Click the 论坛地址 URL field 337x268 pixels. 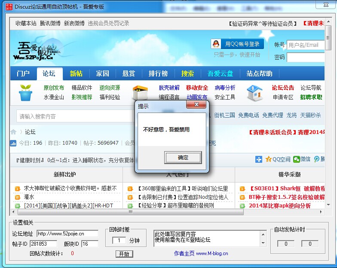(67, 234)
